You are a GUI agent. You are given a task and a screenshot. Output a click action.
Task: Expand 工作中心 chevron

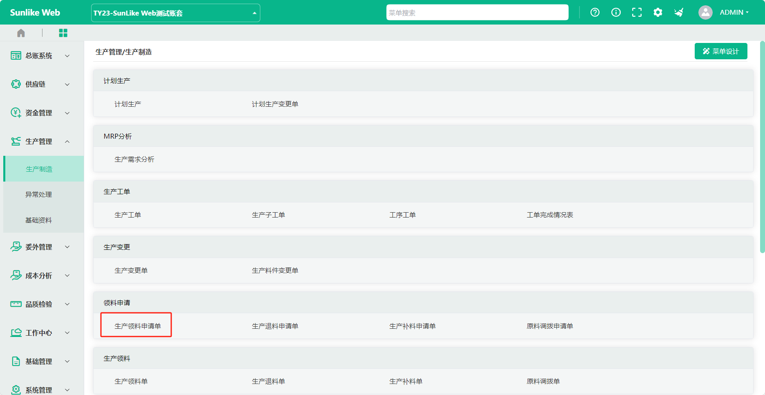pos(67,332)
